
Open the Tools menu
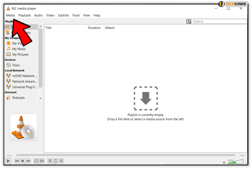(x=76, y=15)
